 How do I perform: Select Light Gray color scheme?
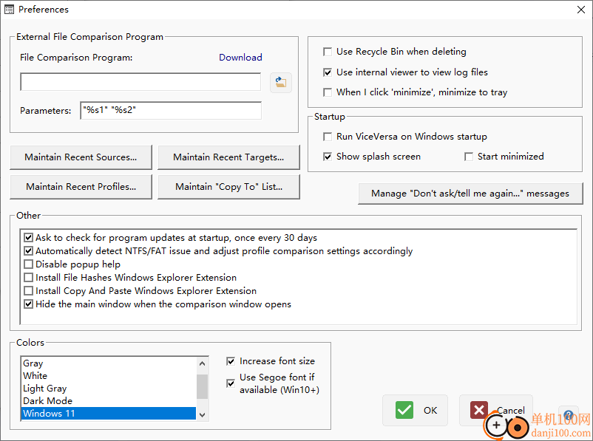coord(109,388)
